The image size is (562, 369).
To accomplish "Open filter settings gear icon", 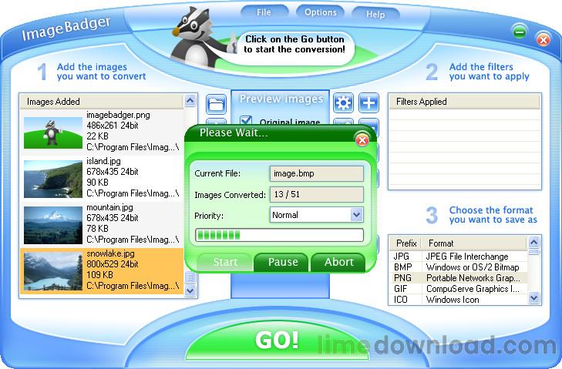I will click(343, 103).
